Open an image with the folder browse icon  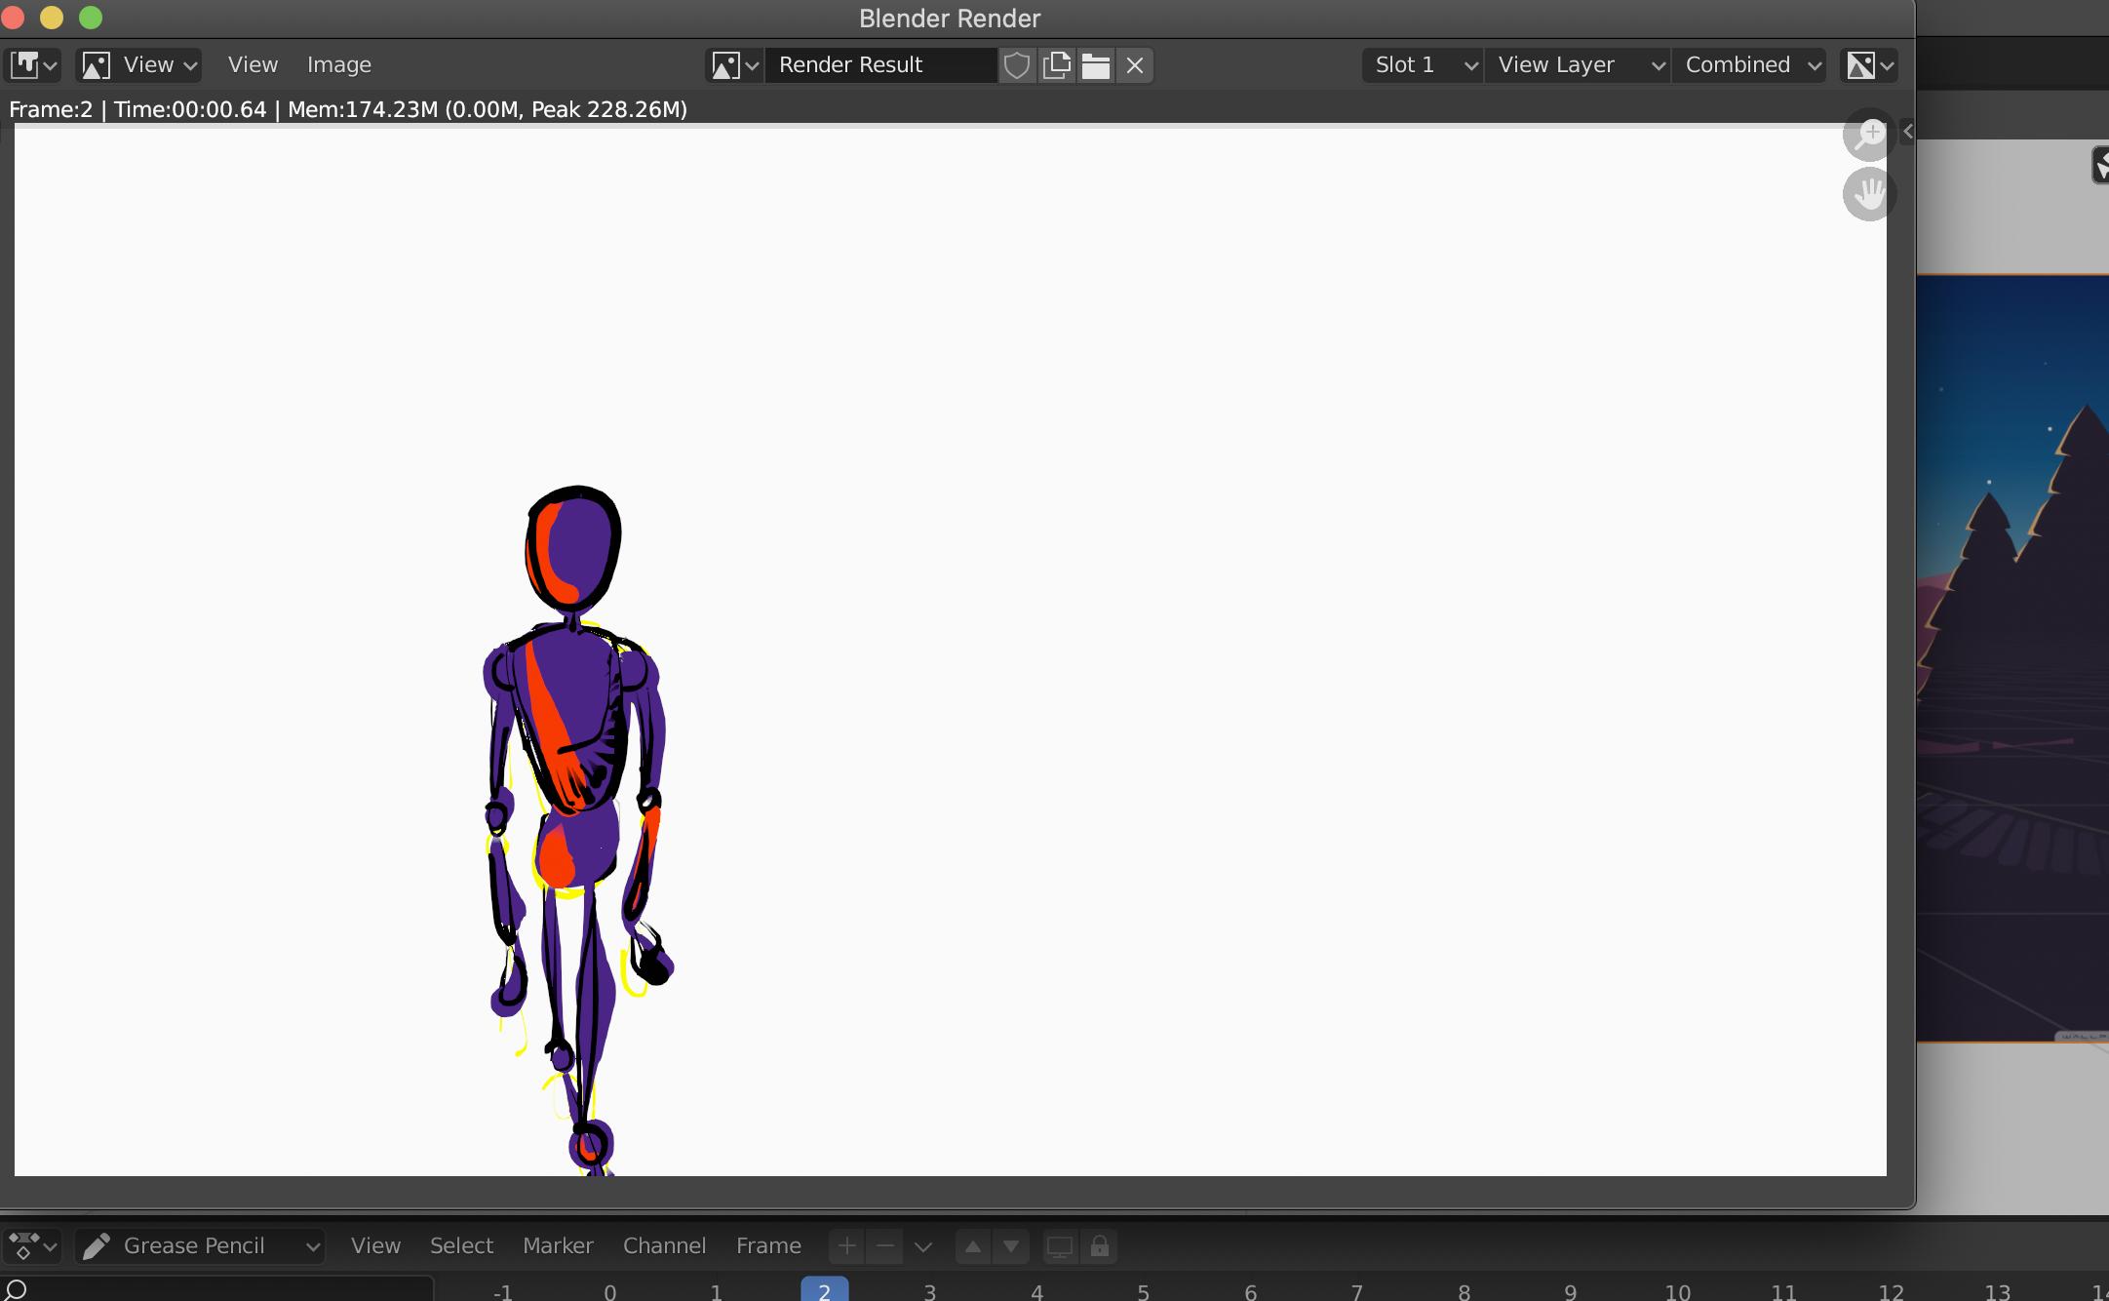click(x=1095, y=65)
